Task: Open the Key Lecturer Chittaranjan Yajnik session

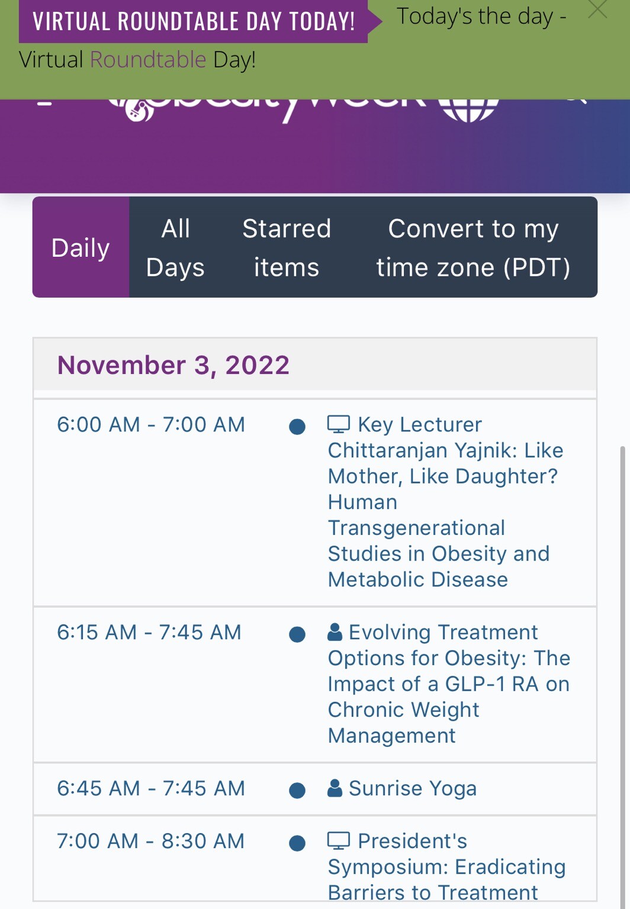Action: coord(444,502)
